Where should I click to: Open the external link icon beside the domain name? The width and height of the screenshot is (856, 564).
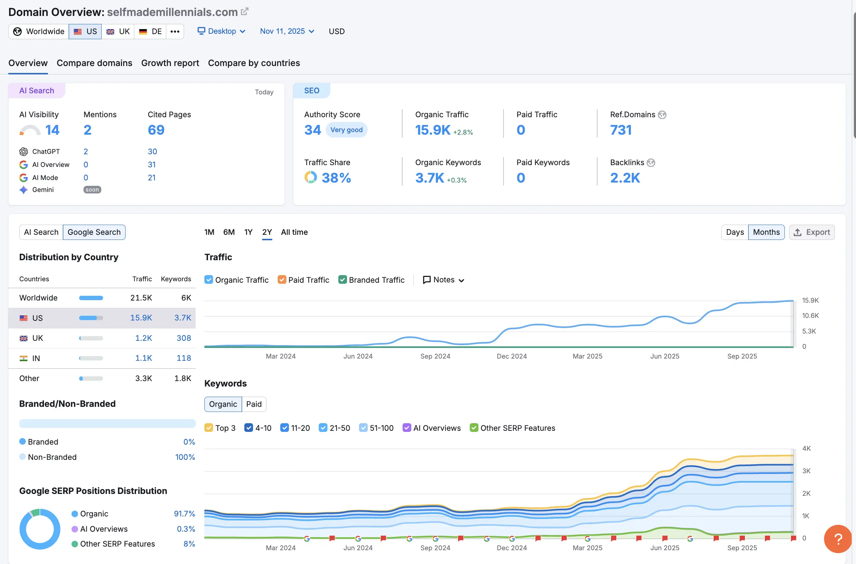click(x=245, y=12)
